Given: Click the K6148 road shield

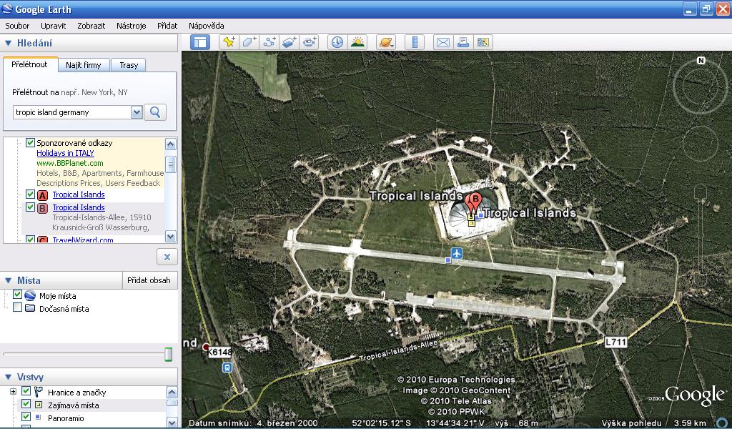Looking at the screenshot, I should 220,352.
